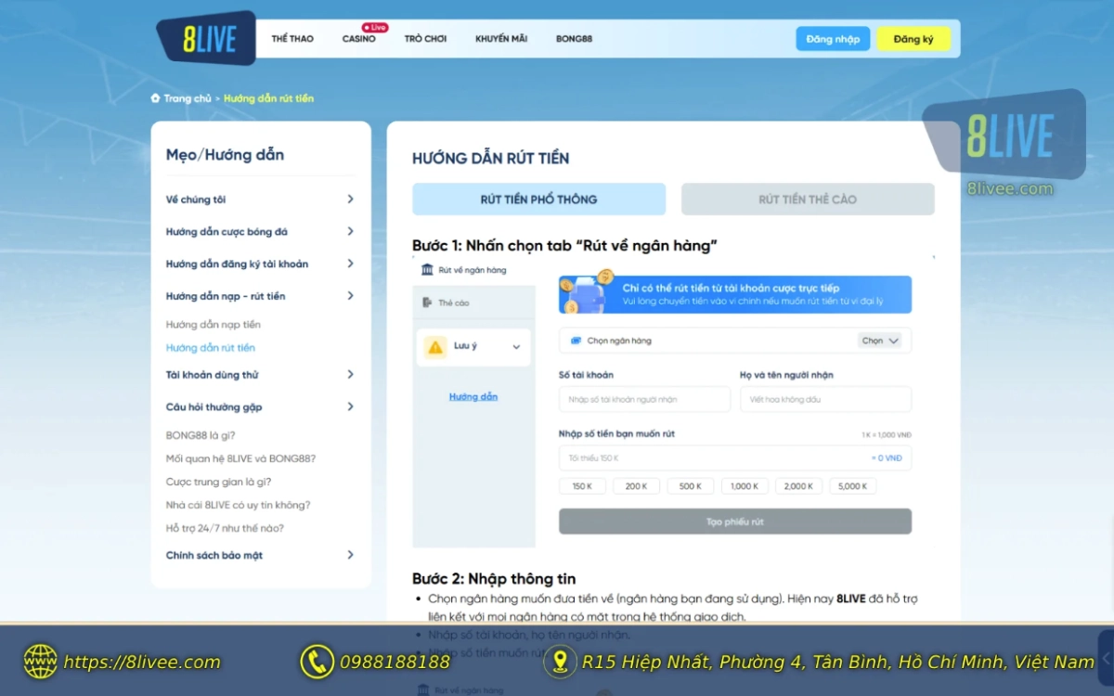The height and width of the screenshot is (696, 1114).
Task: Open the "Chọn" bank selection dropdown
Action: click(879, 341)
